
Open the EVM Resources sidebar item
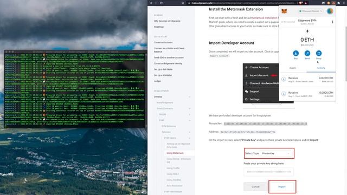[175, 186]
